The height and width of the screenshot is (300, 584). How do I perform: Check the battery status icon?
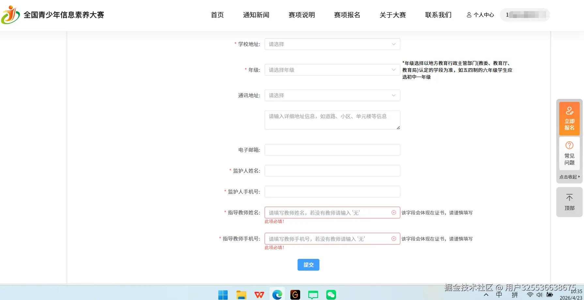(550, 295)
